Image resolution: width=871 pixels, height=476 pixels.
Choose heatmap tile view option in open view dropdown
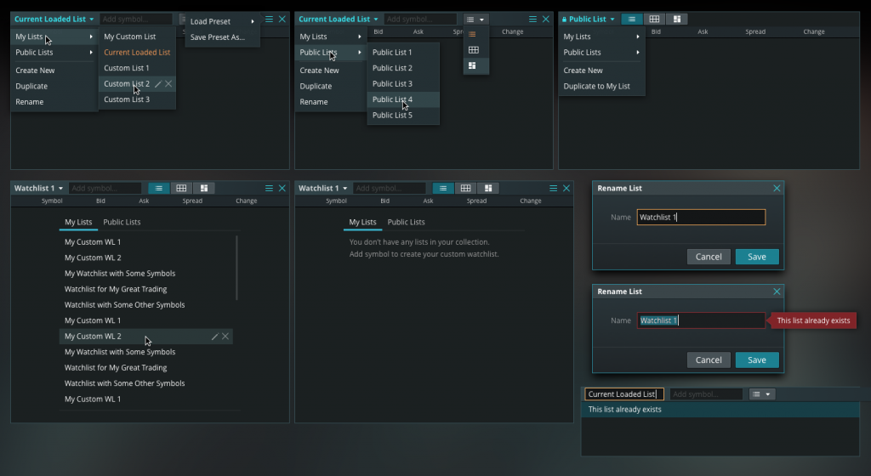(472, 65)
